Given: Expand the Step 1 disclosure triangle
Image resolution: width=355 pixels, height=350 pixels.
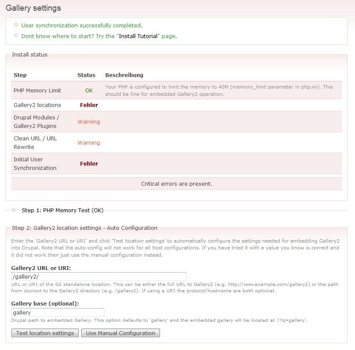Looking at the screenshot, I should pyautogui.click(x=14, y=210).
